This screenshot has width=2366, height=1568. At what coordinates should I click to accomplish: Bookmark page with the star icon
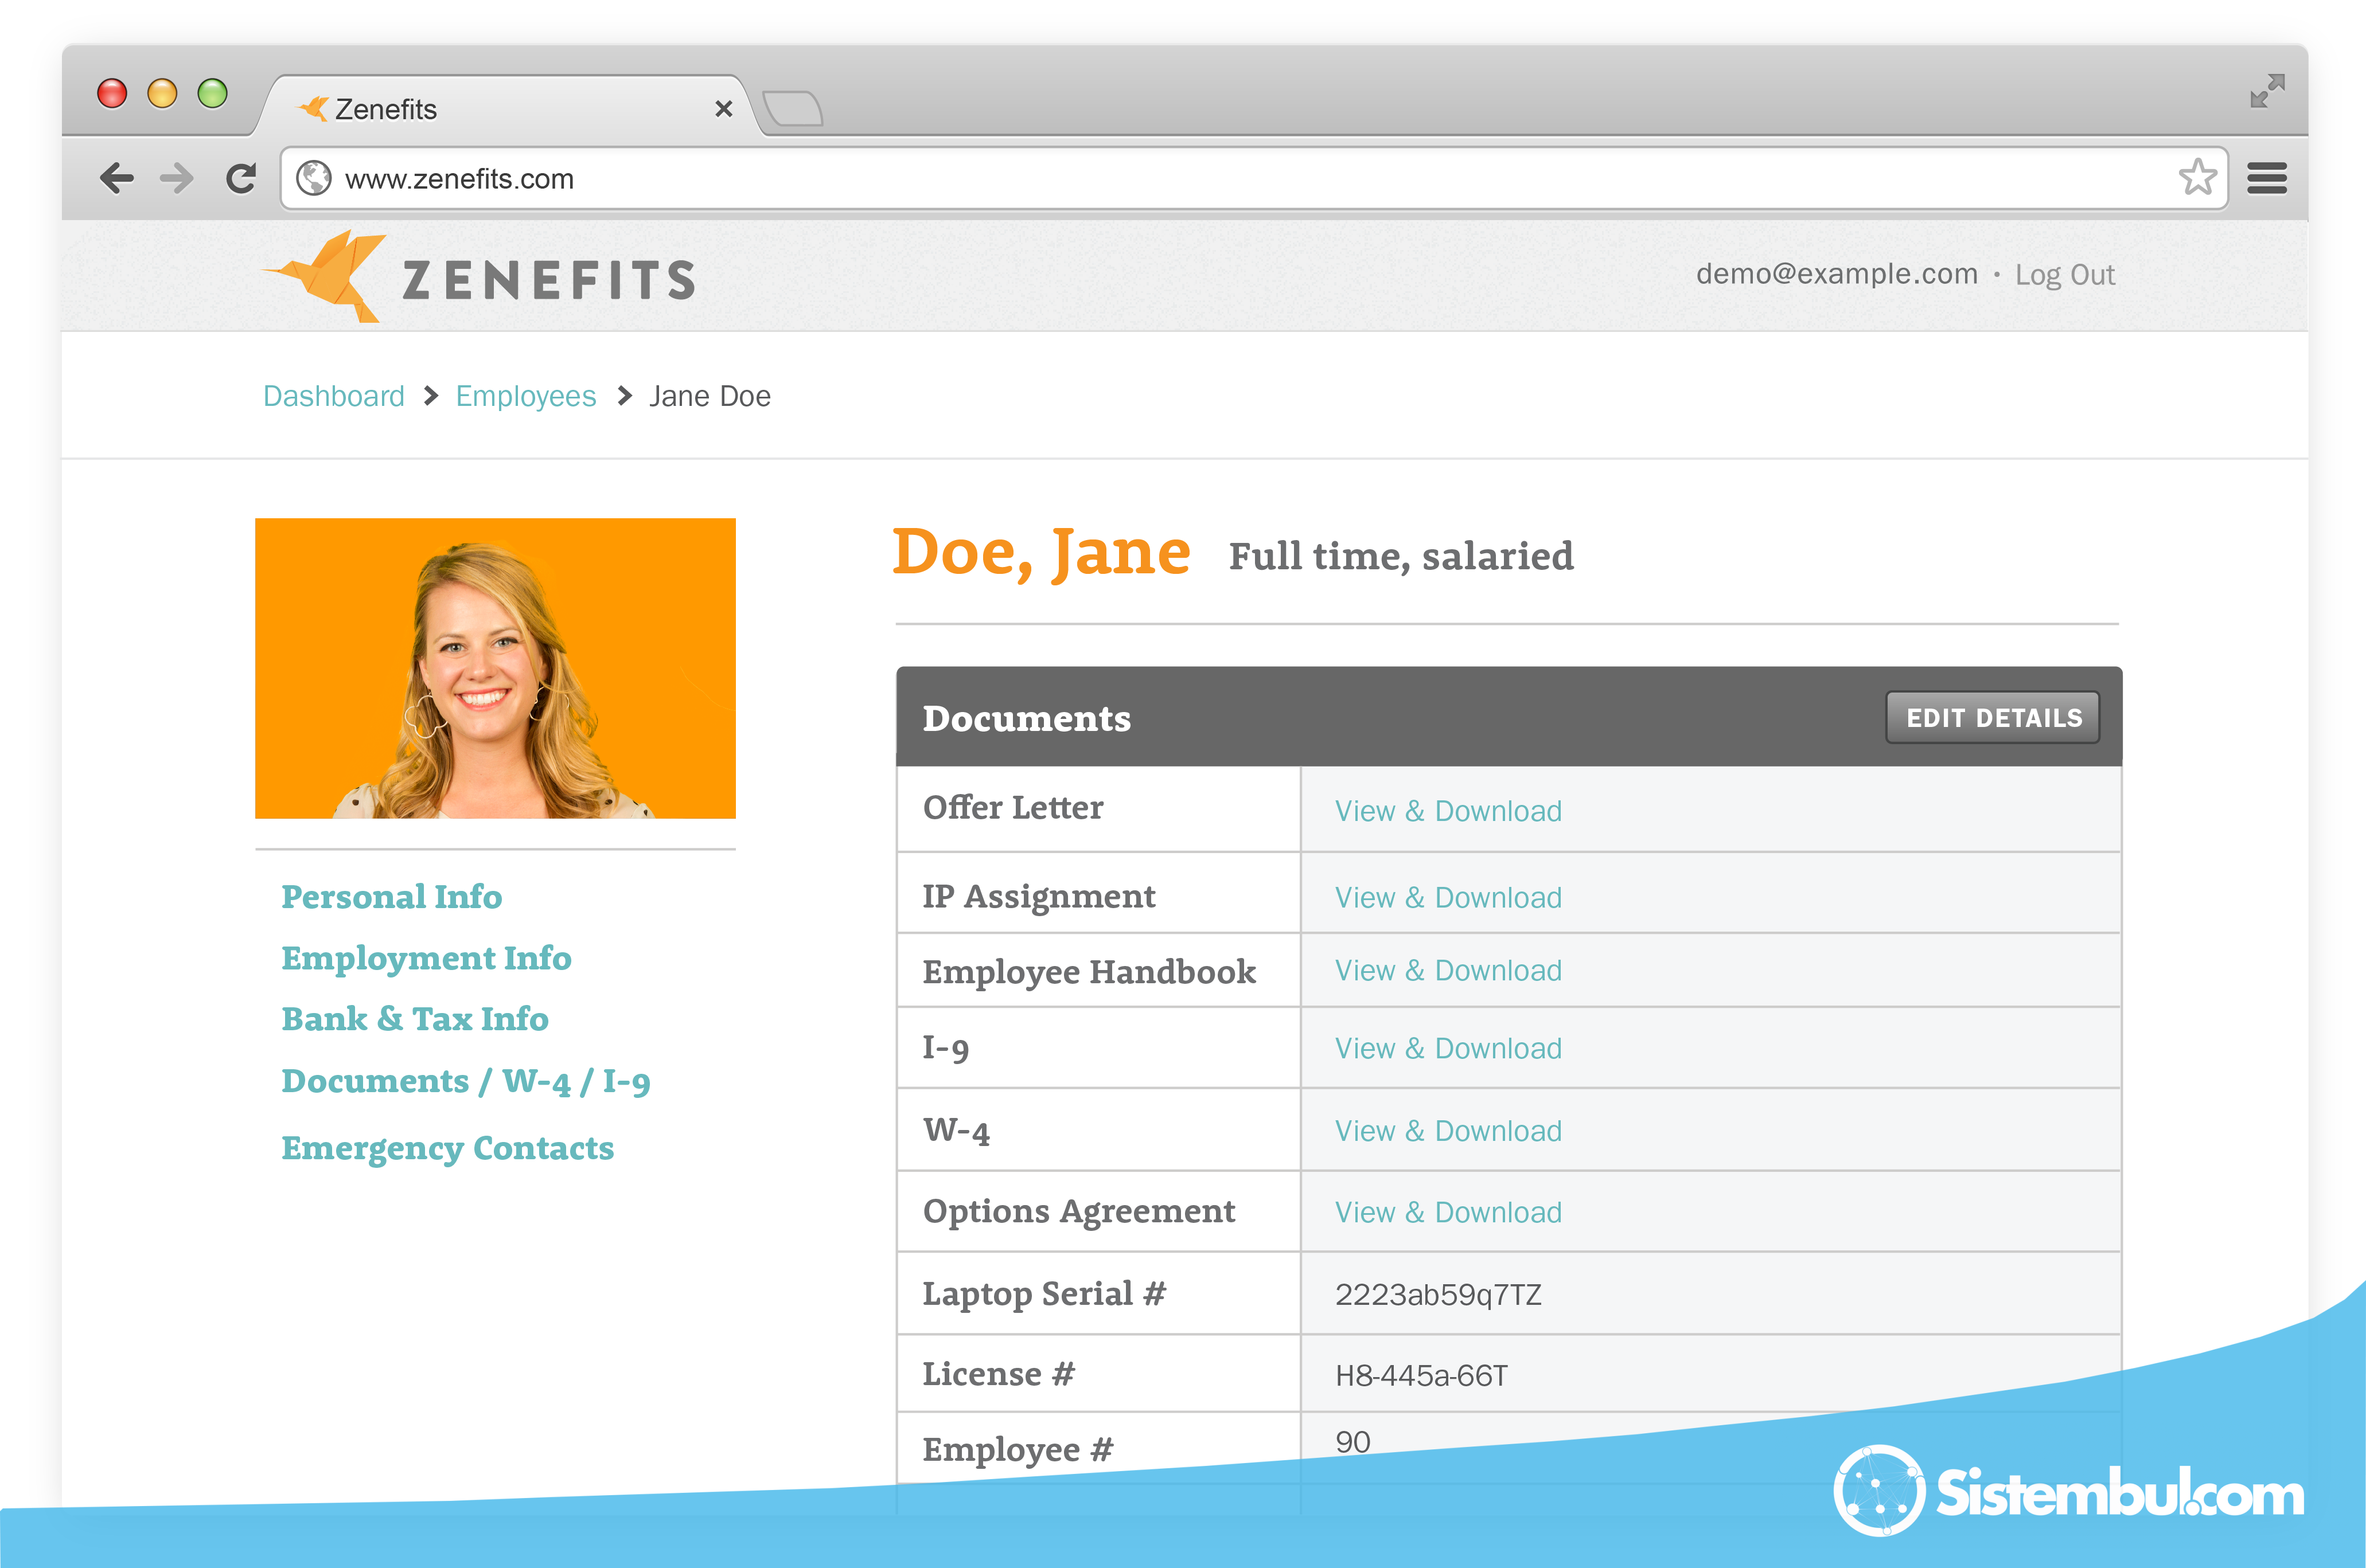[2198, 177]
